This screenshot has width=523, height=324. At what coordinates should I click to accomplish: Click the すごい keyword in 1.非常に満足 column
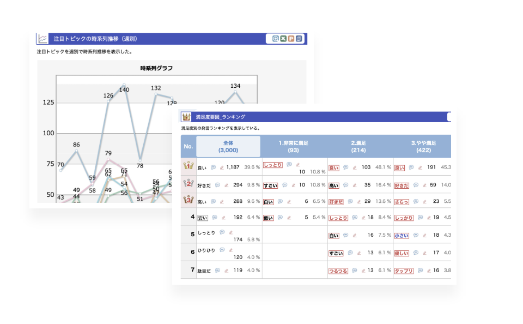(271, 185)
